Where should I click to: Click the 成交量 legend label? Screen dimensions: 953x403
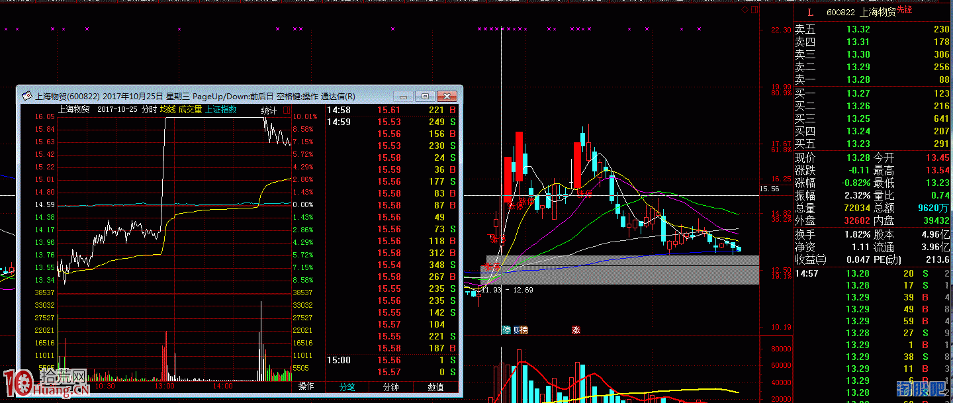click(x=190, y=109)
